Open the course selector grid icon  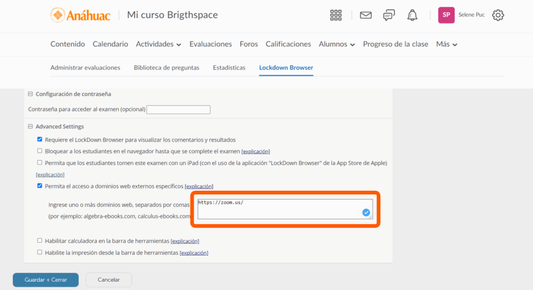(x=336, y=15)
